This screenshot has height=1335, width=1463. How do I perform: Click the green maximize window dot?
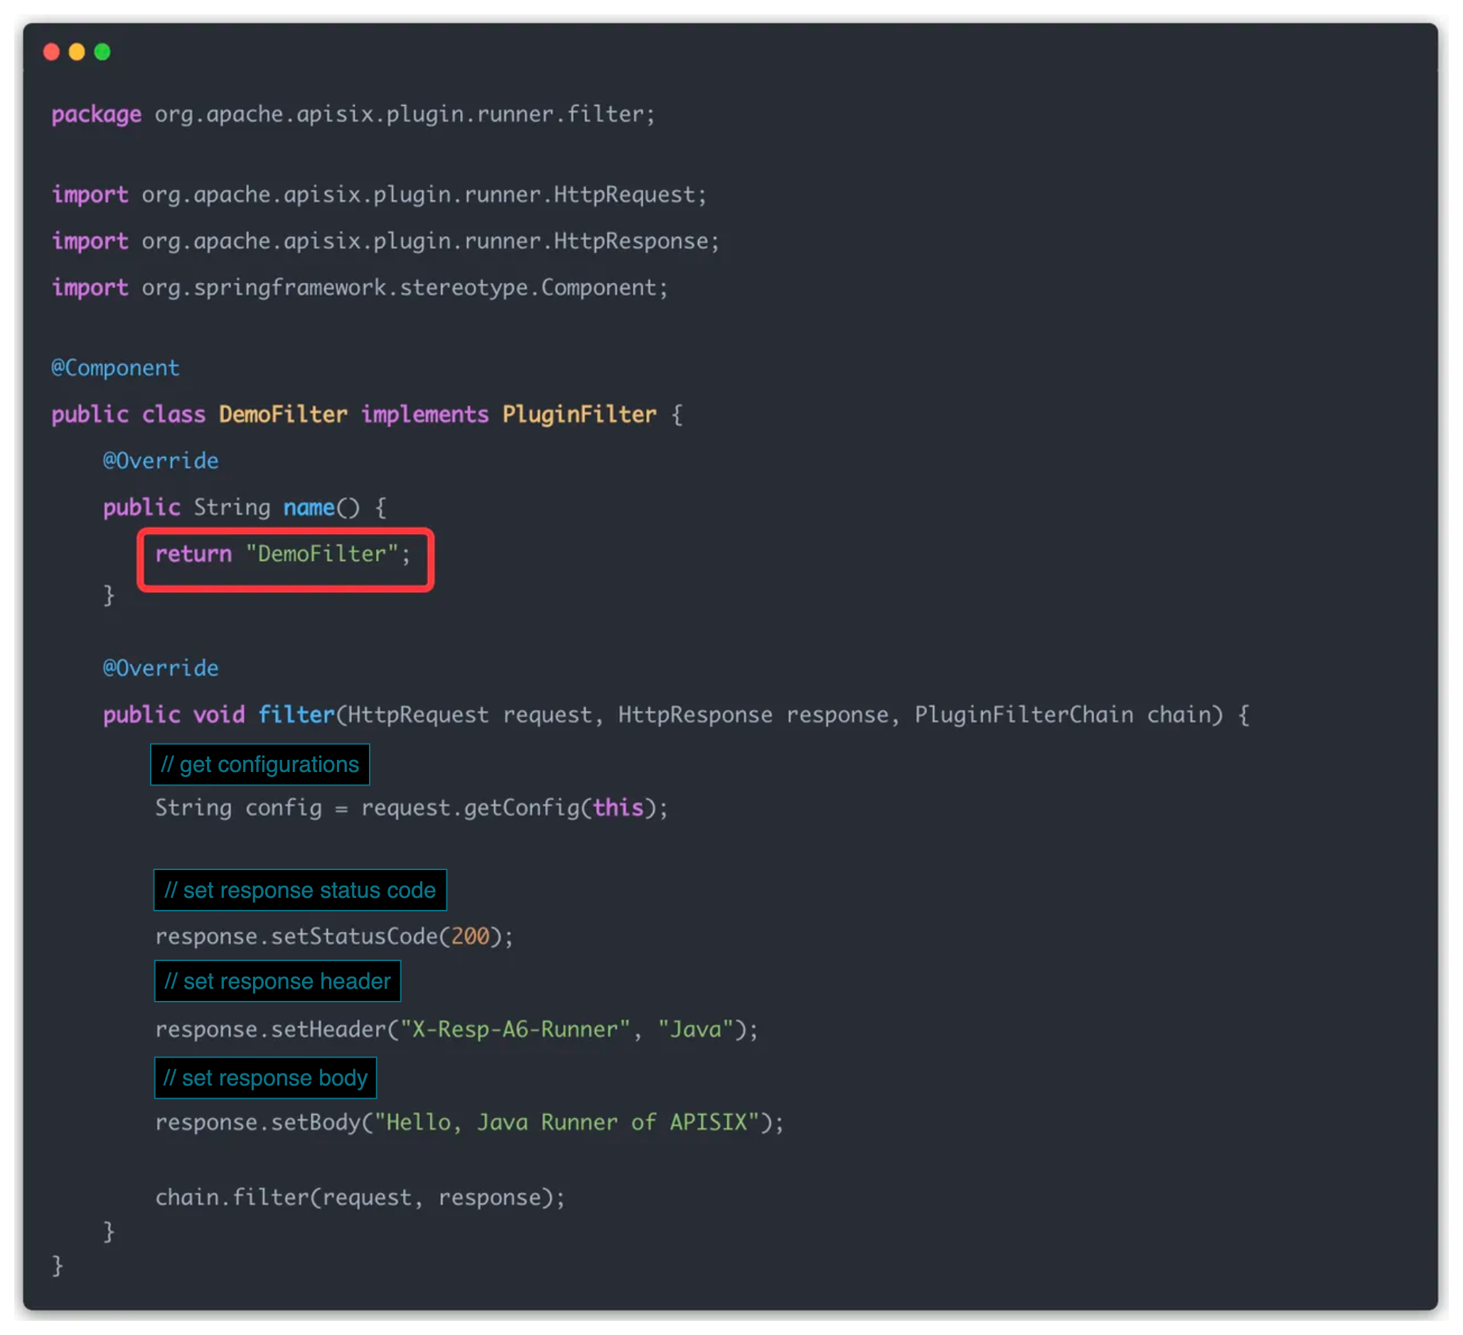pos(102,52)
